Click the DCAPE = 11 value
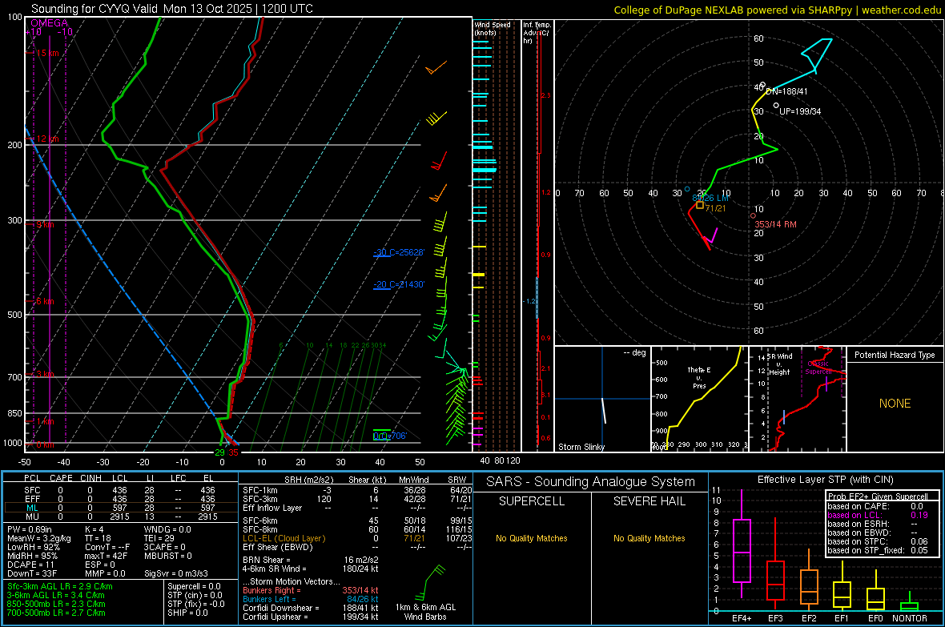The image size is (945, 627). click(x=30, y=565)
